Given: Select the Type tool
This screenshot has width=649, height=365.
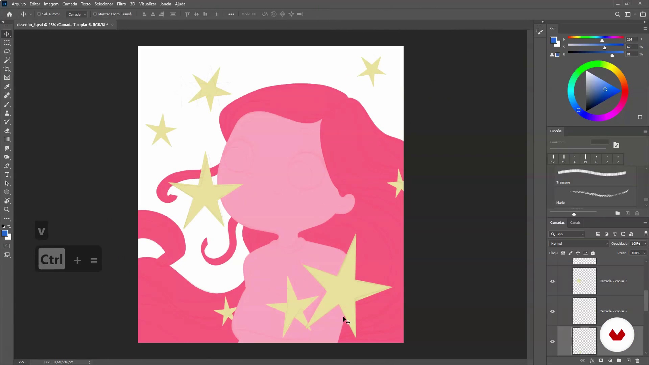Looking at the screenshot, I should (7, 174).
